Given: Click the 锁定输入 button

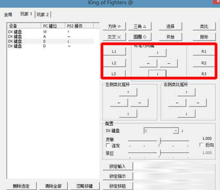Looking at the screenshot, I should point(118,166).
